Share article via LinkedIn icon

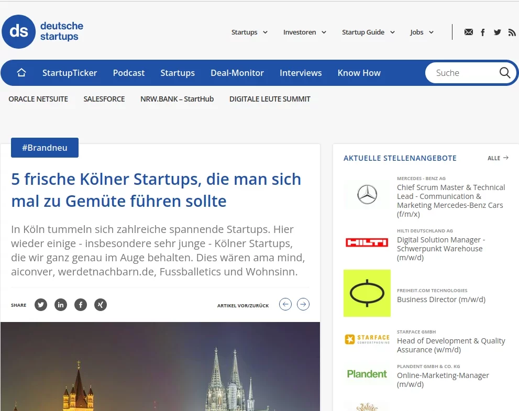61,305
